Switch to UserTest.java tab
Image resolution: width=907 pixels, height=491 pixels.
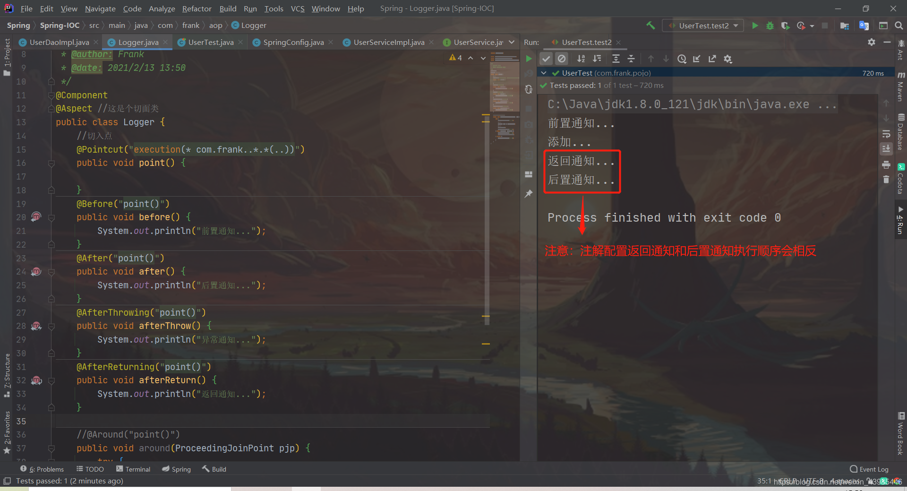click(x=211, y=42)
